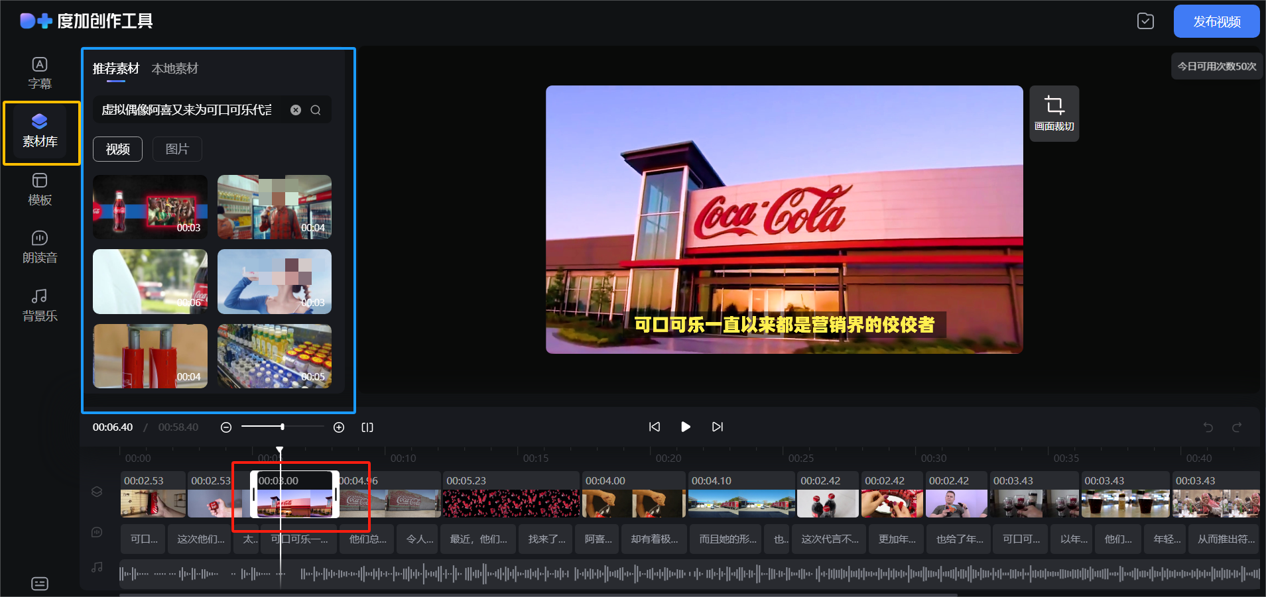Select the 图片 filter button
This screenshot has width=1266, height=597.
[177, 149]
